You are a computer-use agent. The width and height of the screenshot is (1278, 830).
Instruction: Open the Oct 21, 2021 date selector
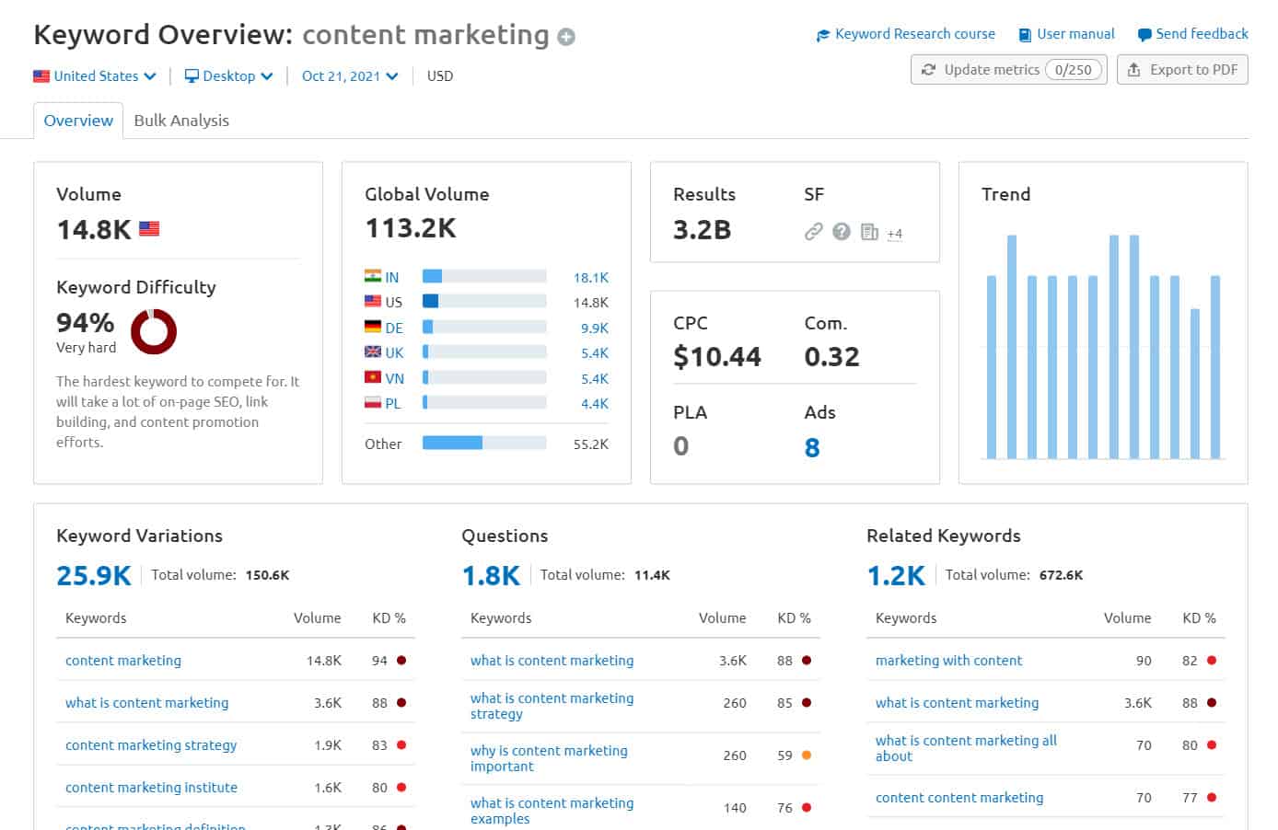348,76
